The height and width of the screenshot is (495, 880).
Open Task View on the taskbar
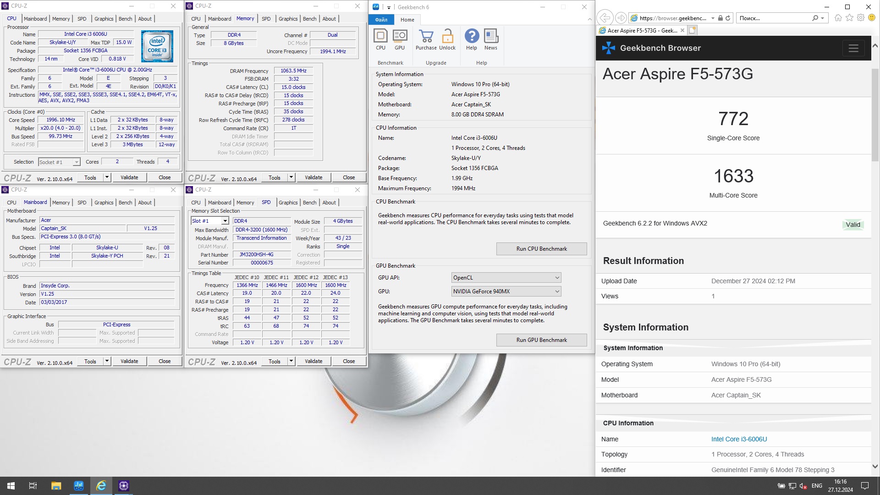(x=33, y=486)
